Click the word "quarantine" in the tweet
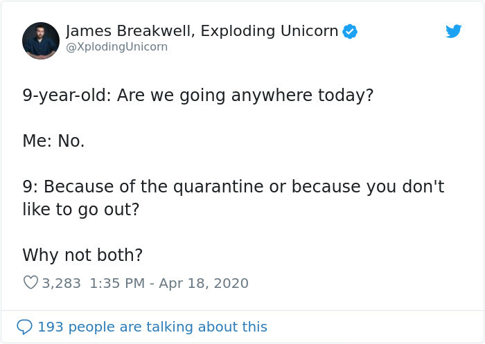This screenshot has width=485, height=344. pos(224,187)
